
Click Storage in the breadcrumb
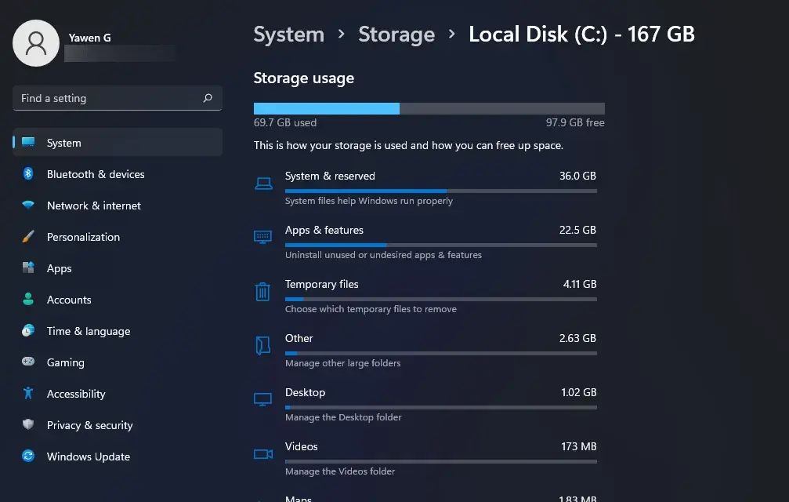[396, 35]
